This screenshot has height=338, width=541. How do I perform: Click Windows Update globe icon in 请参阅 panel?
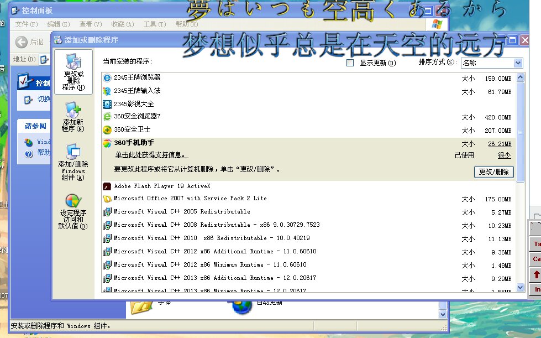29,142
